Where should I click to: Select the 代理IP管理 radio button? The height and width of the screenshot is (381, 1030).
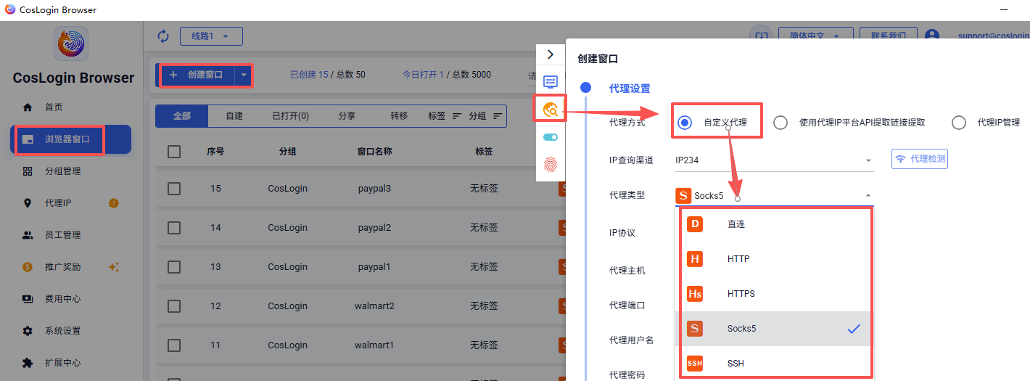(959, 123)
